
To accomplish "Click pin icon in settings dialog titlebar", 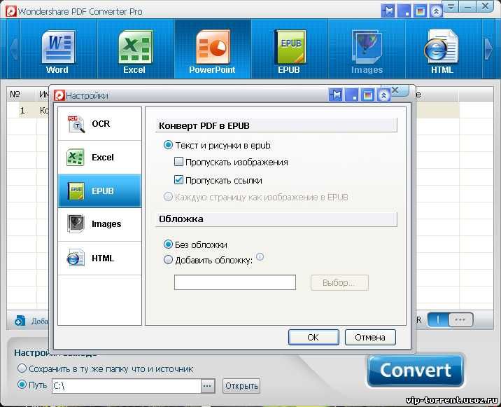I will point(336,95).
